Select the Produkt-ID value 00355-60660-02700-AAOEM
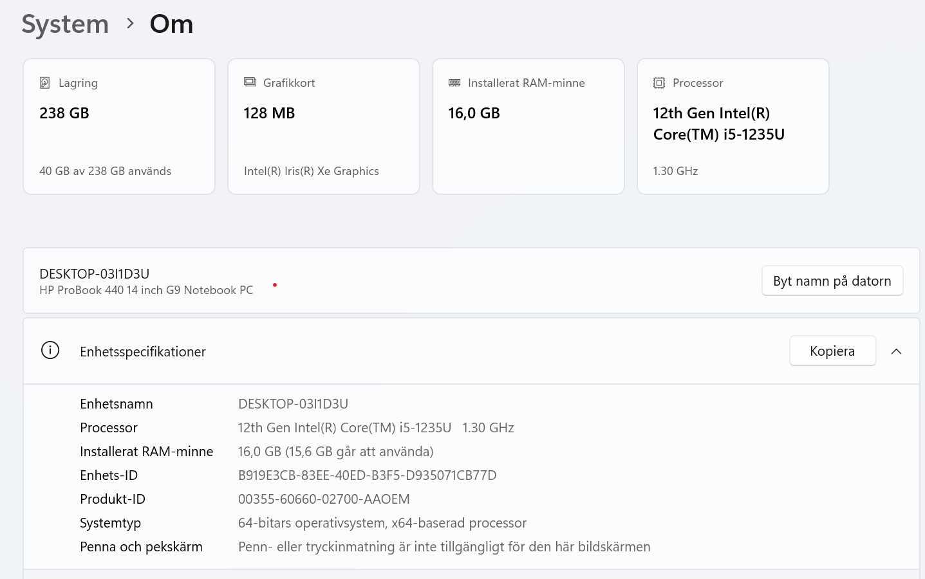The height and width of the screenshot is (579, 925). click(x=324, y=499)
